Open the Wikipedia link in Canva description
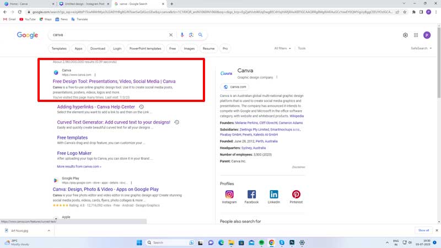Image resolution: width=441 pixels, height=248 pixels. pos(297,116)
